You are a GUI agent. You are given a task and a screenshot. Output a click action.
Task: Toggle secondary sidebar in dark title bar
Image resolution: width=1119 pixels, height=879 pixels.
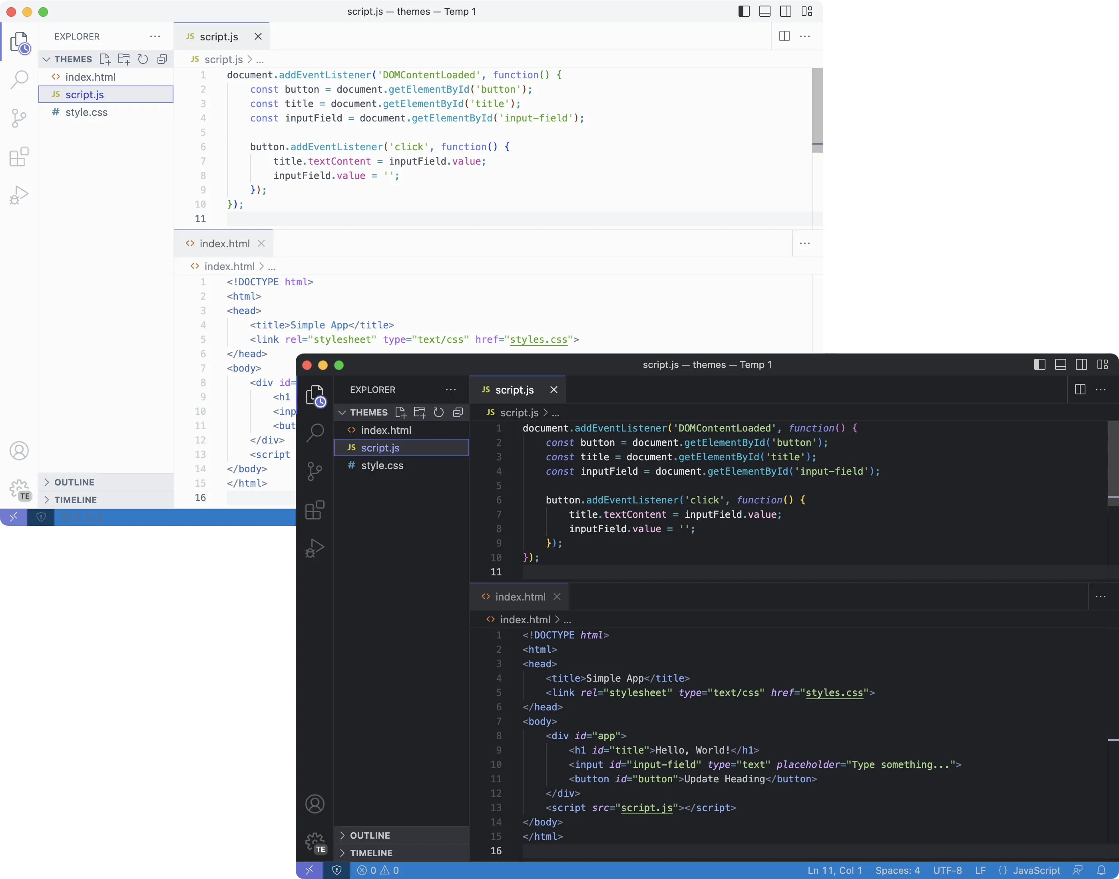point(1081,365)
